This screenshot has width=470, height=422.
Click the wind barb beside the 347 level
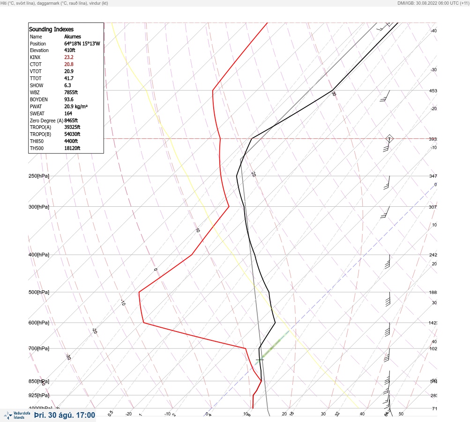click(x=387, y=183)
